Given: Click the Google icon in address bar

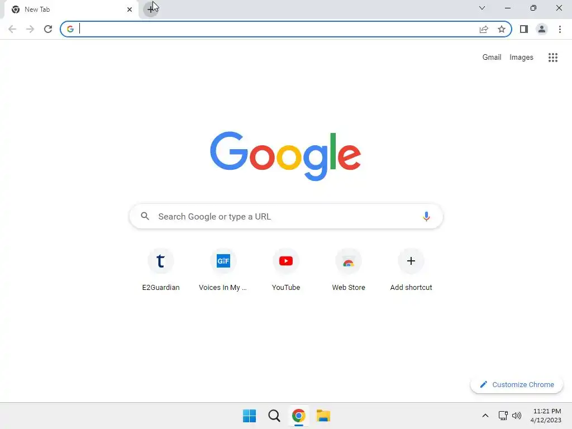Looking at the screenshot, I should coord(70,29).
